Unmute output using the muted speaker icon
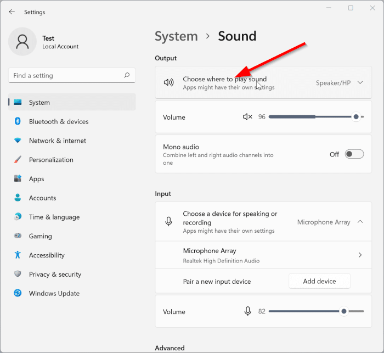Screen dimensions: 384x353 (247, 117)
